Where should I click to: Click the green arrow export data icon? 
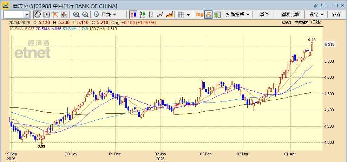[217, 15]
